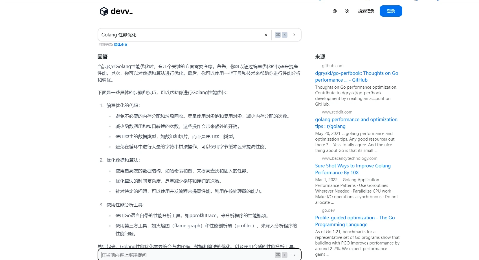Image resolution: width=479 pixels, height=260 pixels.
Task: Open the globe language selector icon
Action: click(335, 11)
